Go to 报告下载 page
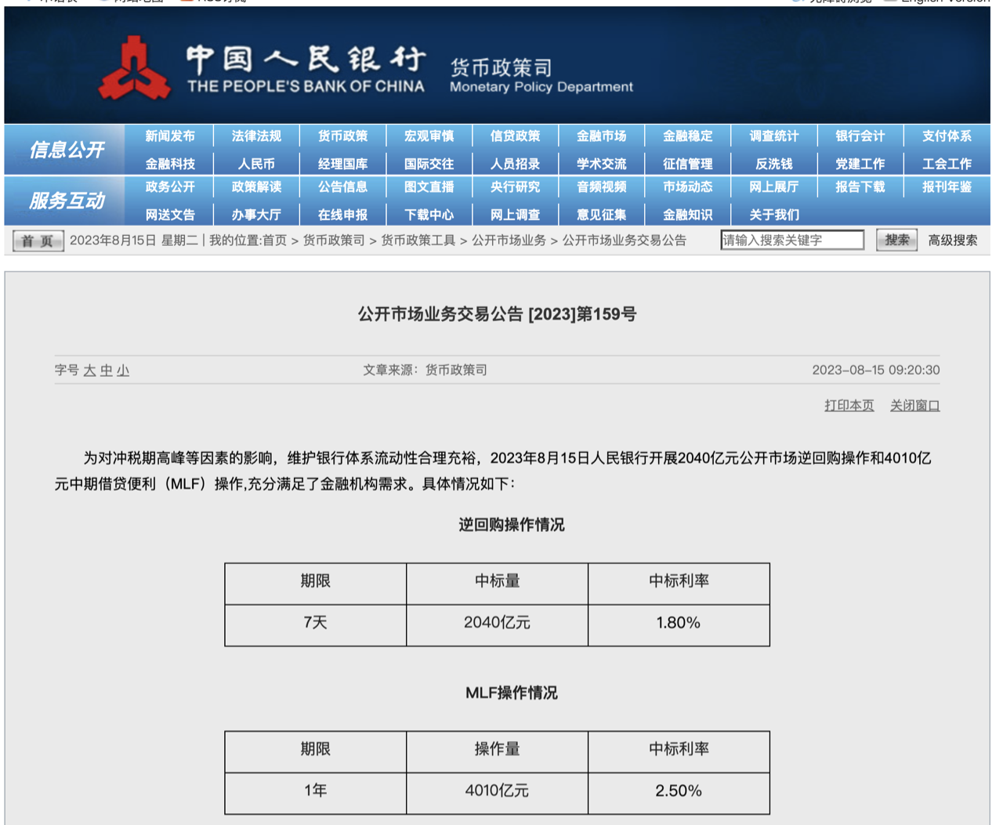The width and height of the screenshot is (1003, 825). 860,187
